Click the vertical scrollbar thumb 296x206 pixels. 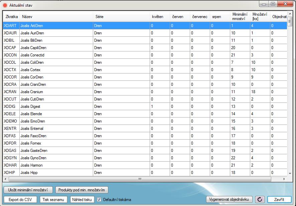290,21
